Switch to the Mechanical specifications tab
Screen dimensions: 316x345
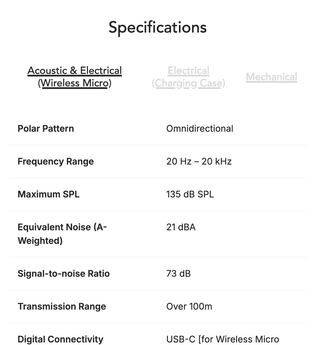pos(271,77)
